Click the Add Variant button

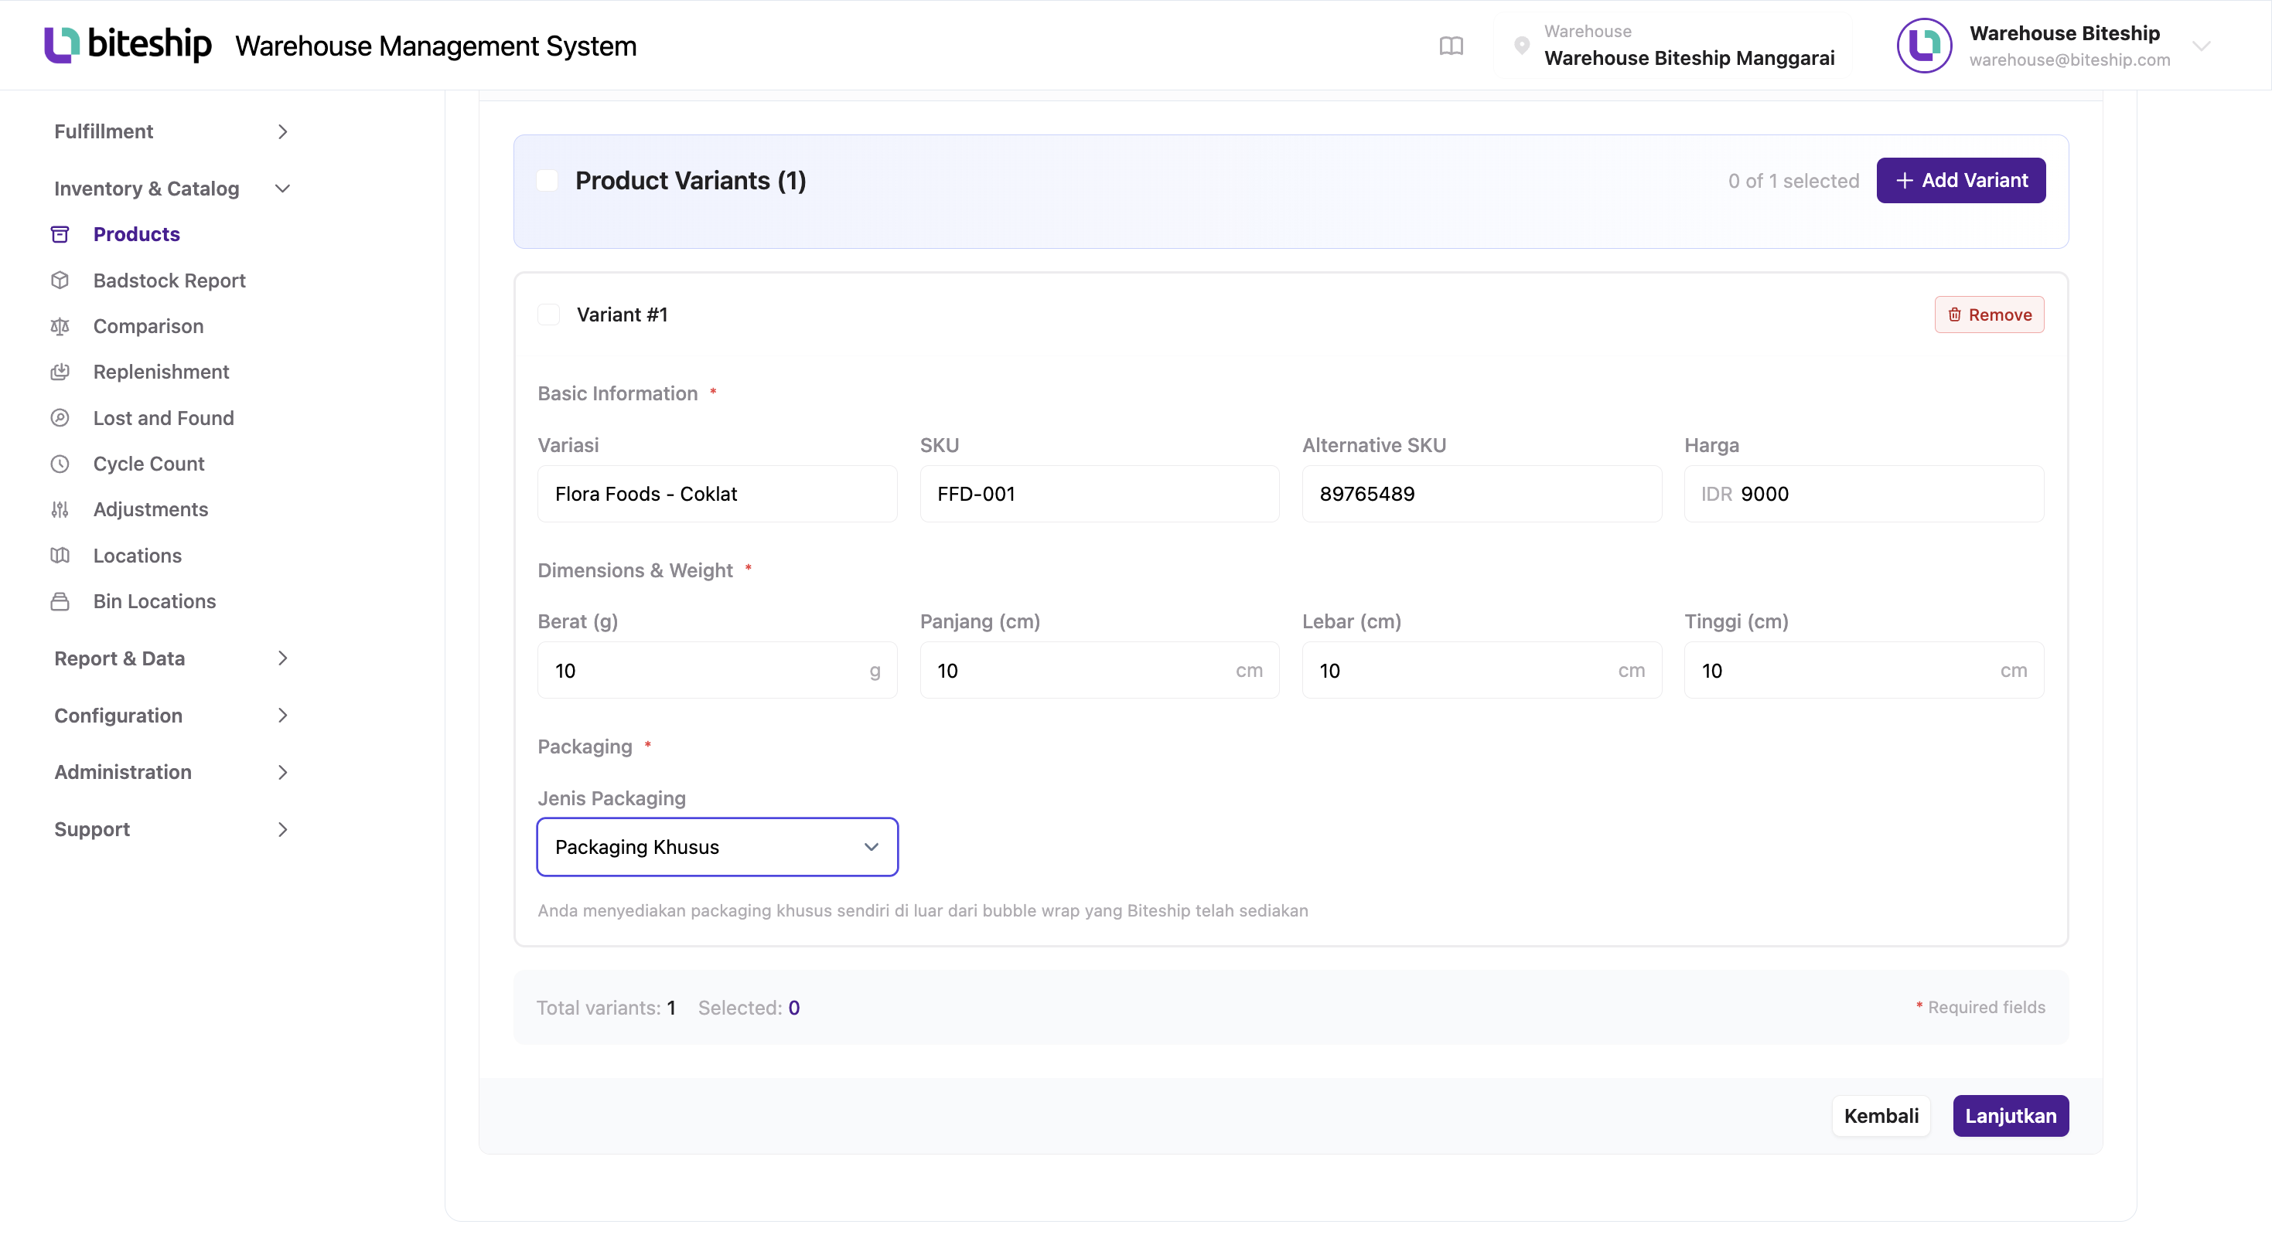(1960, 181)
